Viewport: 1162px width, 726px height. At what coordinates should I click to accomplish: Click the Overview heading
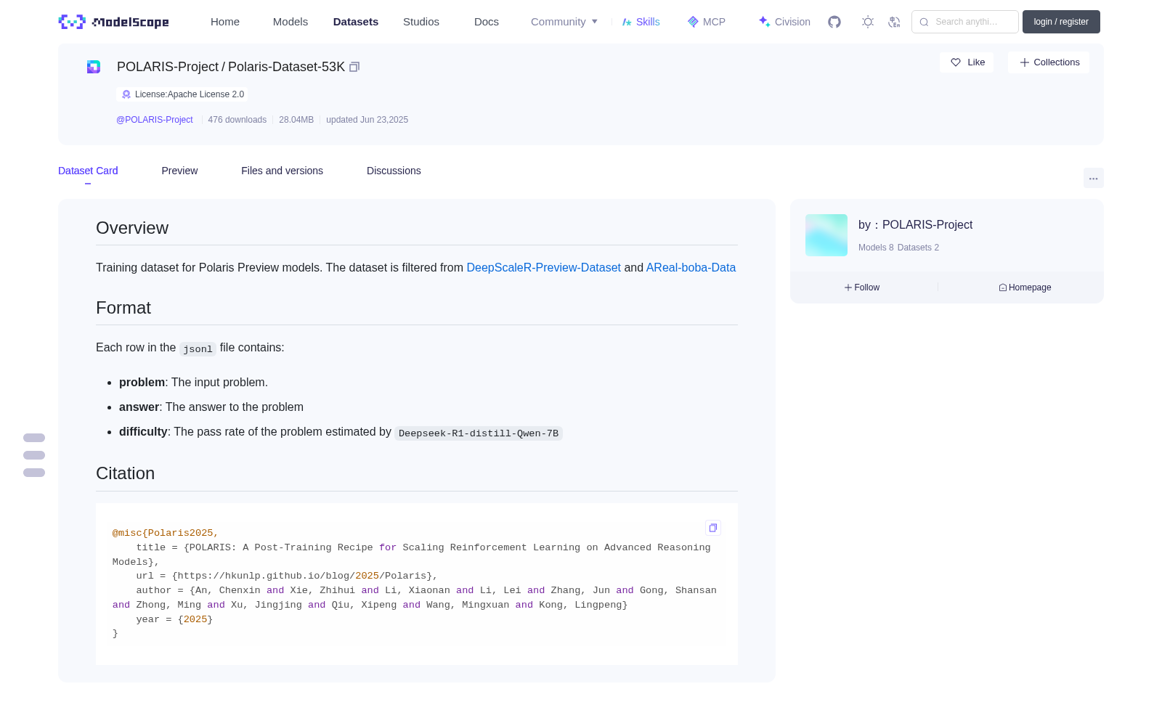pos(132,228)
